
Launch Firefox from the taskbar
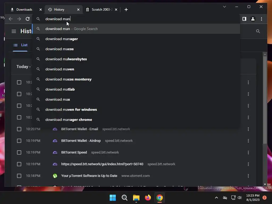pyautogui.click(x=148, y=198)
